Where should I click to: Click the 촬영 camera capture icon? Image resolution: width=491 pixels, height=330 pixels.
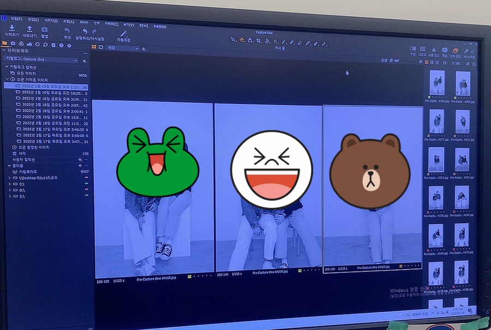coord(45,30)
